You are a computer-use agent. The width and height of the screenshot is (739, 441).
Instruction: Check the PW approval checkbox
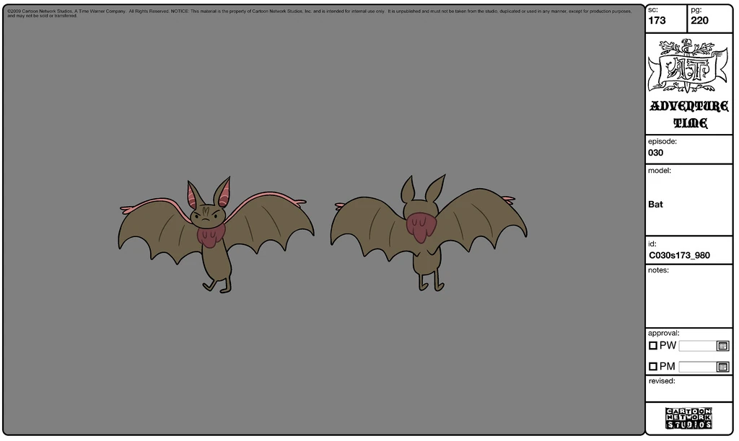(652, 346)
